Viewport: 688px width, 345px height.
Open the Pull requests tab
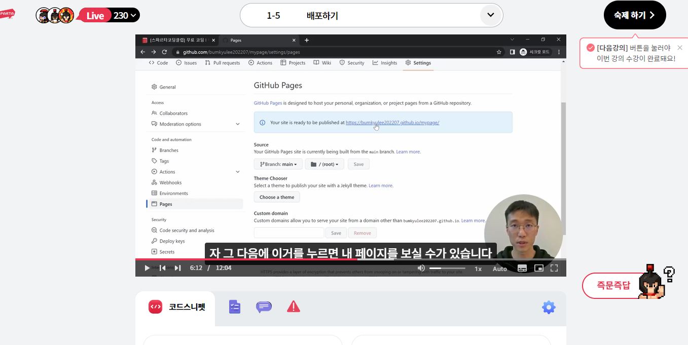tap(223, 63)
